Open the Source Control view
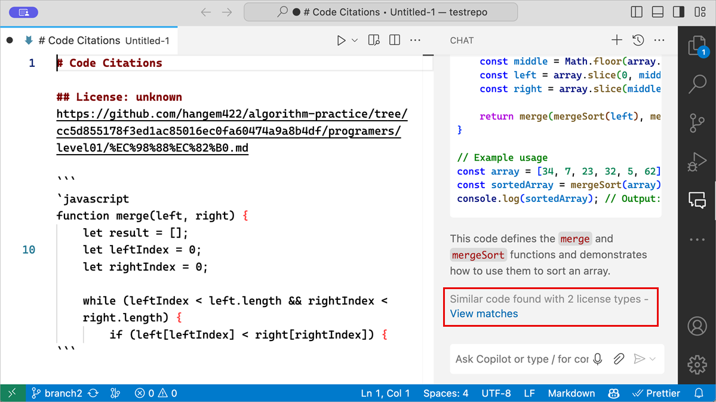 (696, 124)
